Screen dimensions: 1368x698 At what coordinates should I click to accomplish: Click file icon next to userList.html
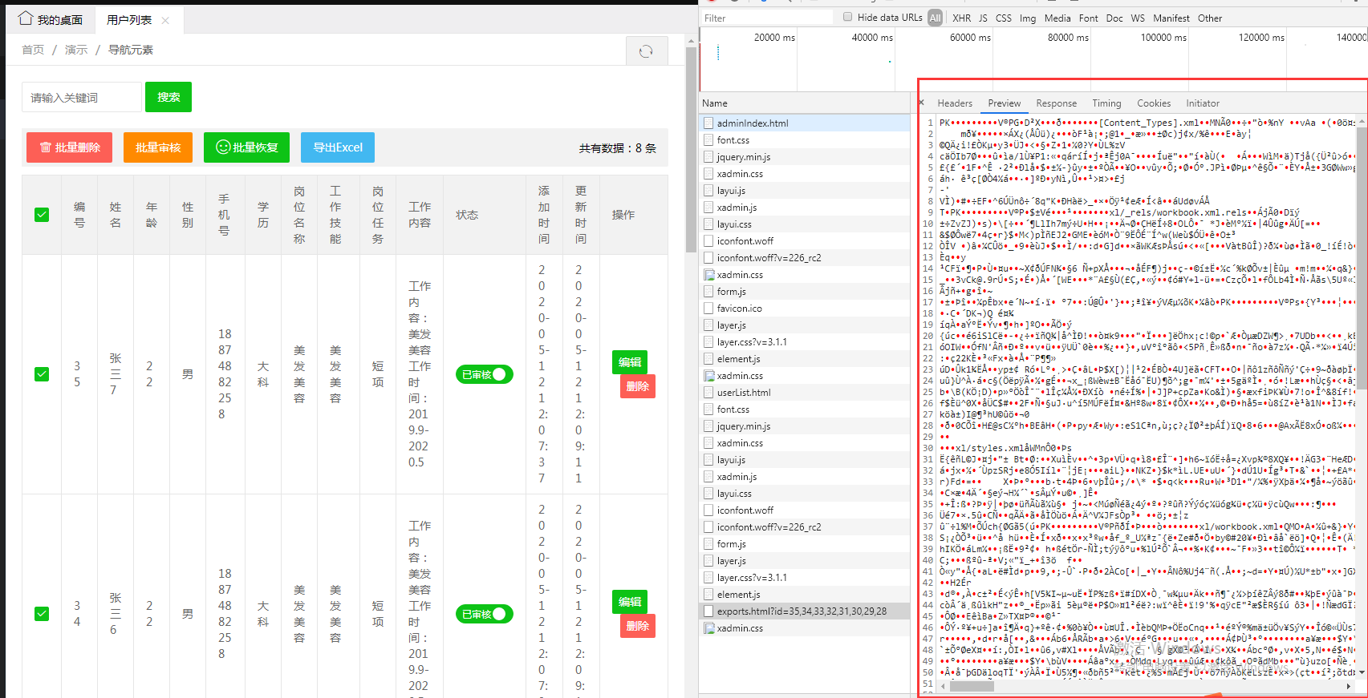(708, 393)
